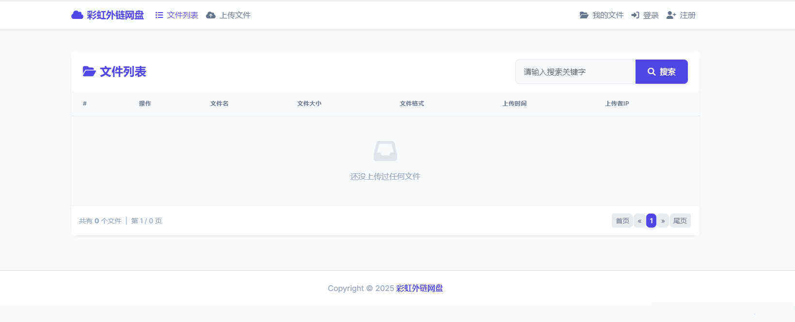Click the folder icon beside 我的文件
The height and width of the screenshot is (322, 795).
click(x=584, y=15)
